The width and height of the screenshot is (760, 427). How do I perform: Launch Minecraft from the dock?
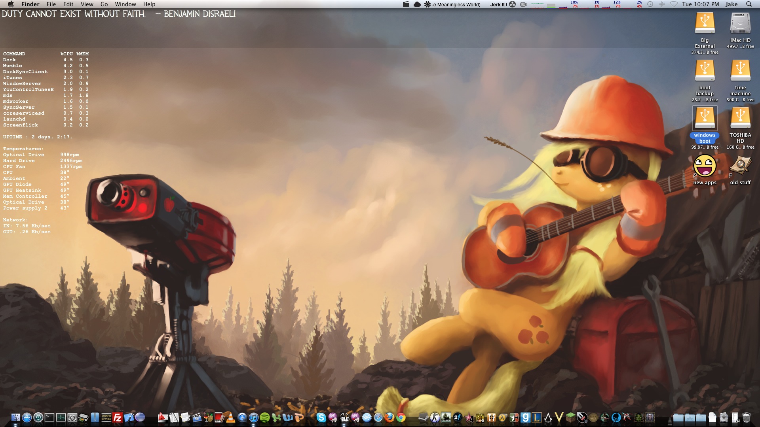coord(570,417)
